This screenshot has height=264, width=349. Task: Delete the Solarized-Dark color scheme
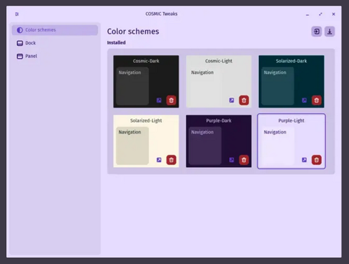pos(316,100)
